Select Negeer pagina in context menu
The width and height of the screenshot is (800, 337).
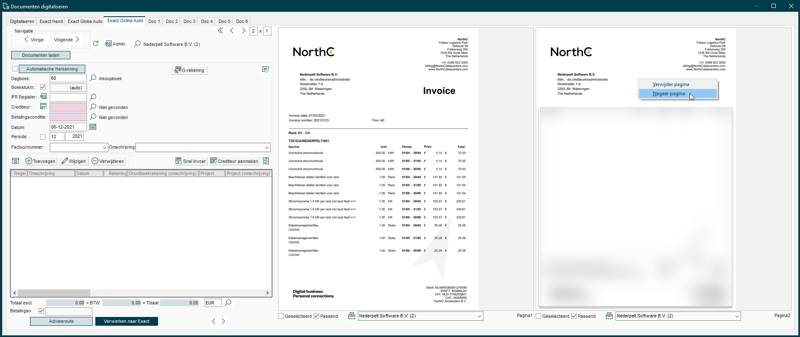[x=677, y=94]
